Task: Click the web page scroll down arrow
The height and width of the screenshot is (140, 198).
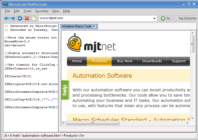Action: pyautogui.click(x=192, y=118)
